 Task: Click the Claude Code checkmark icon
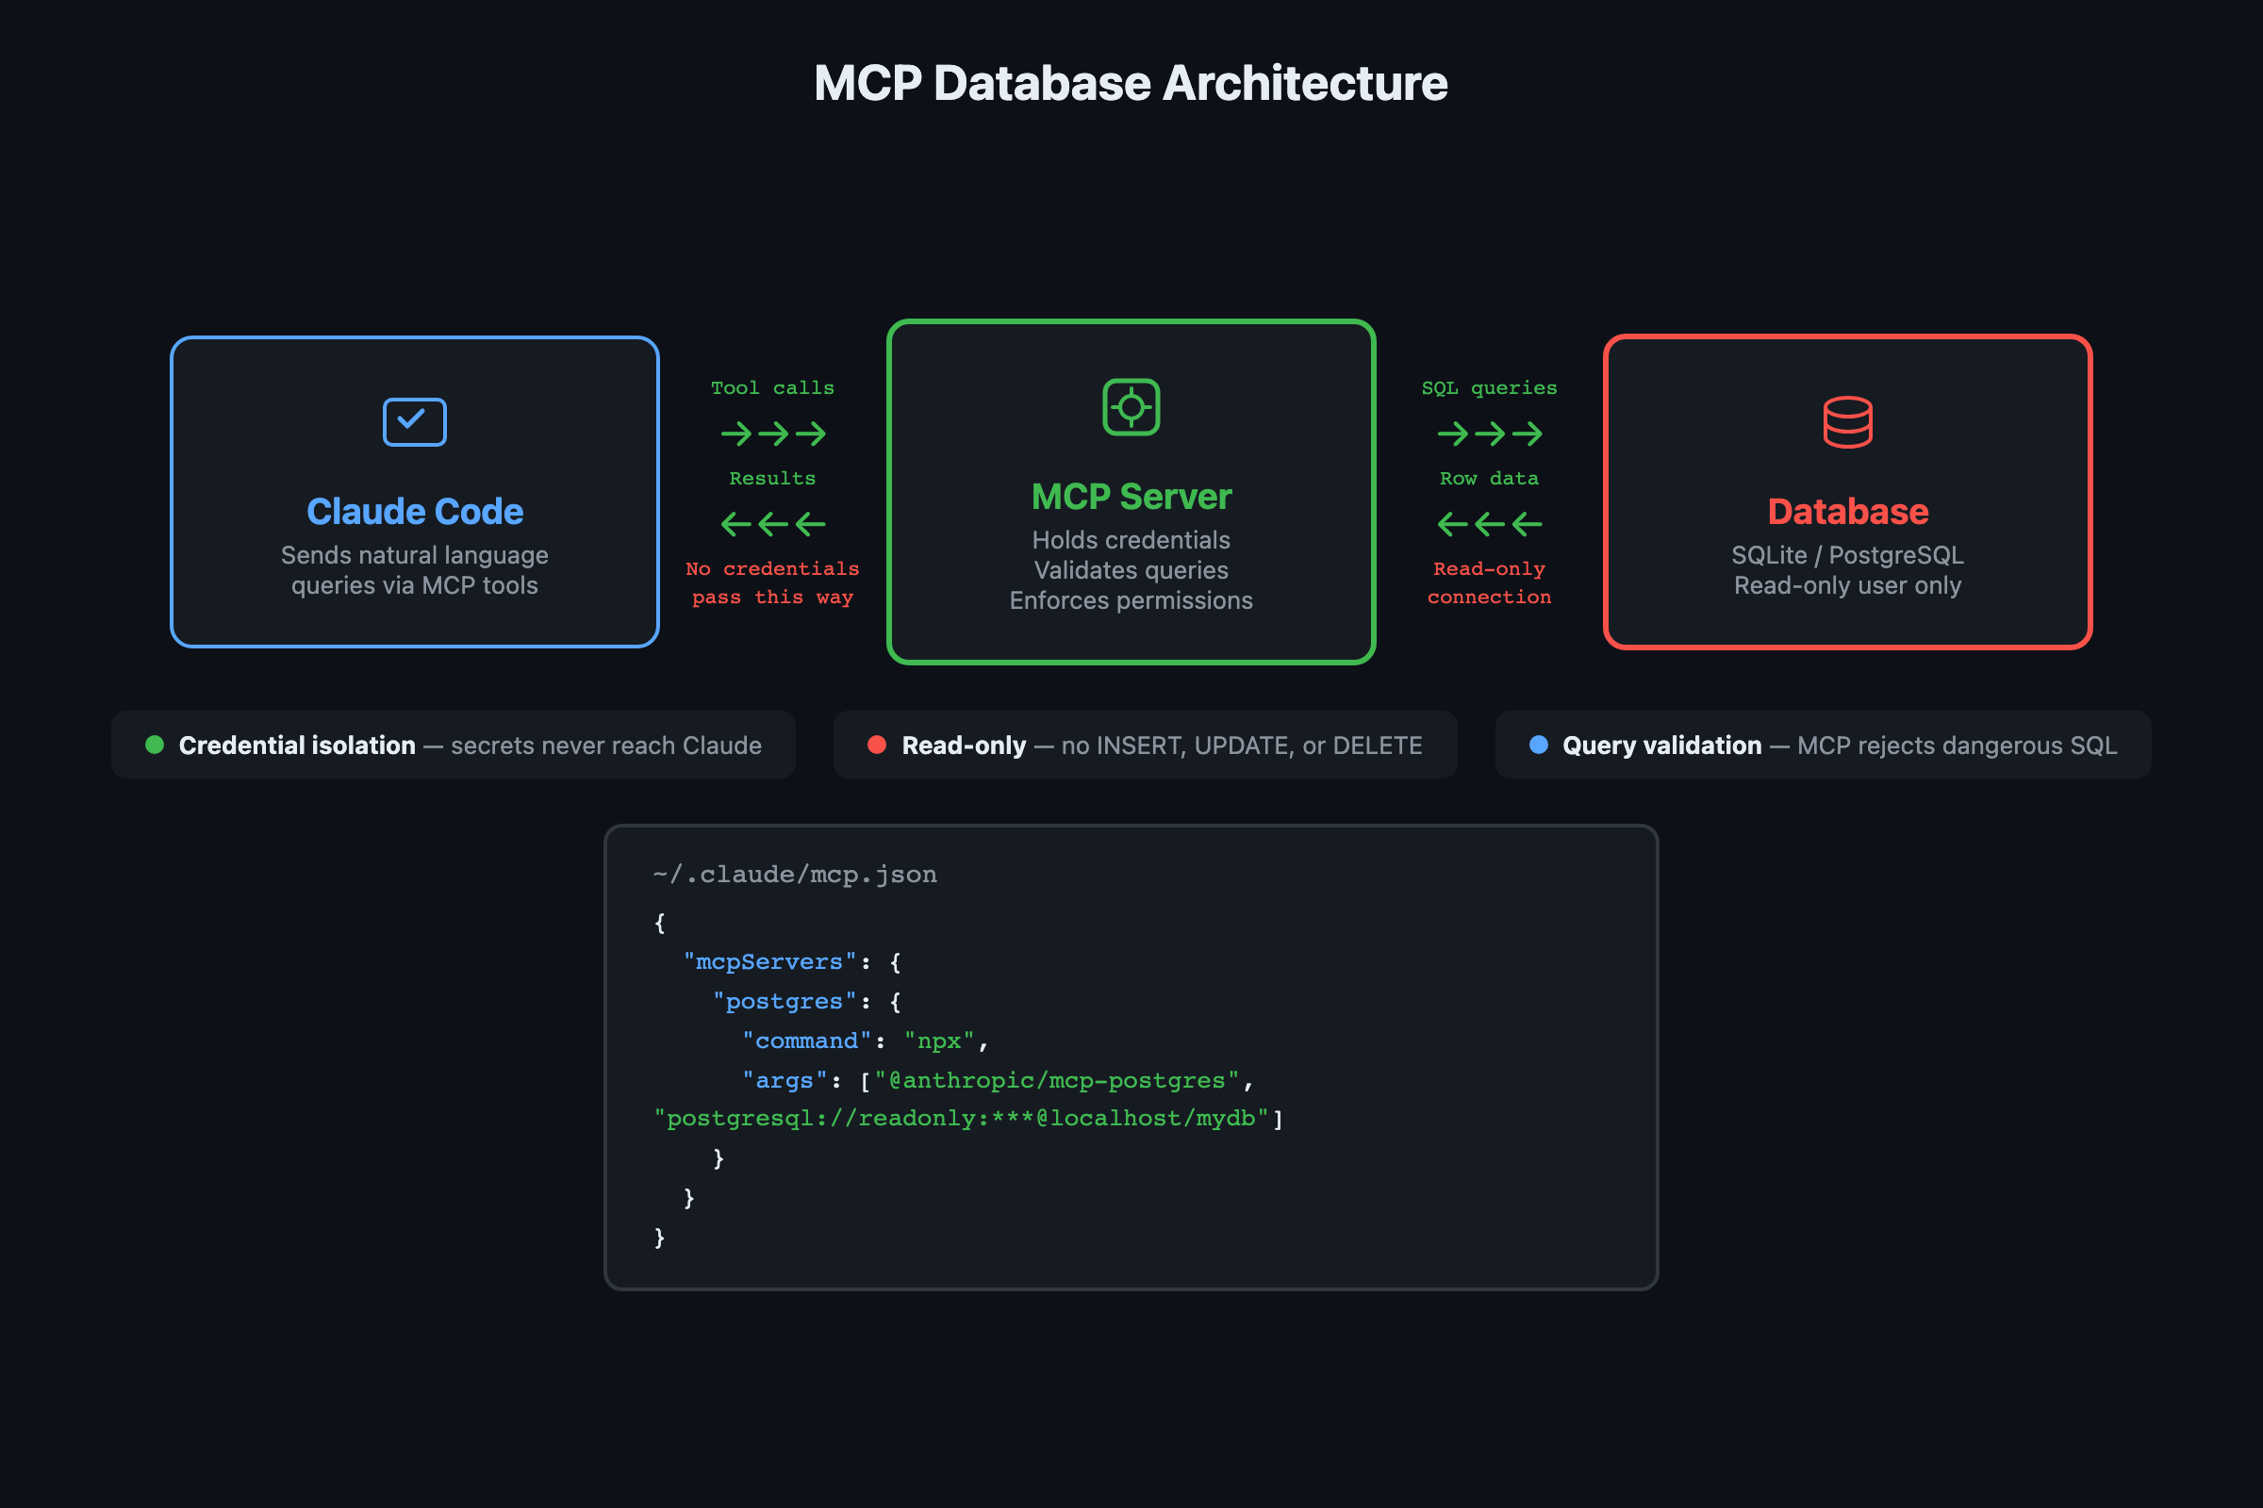tap(415, 421)
